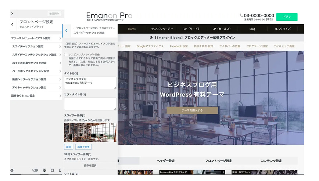
Task: Close the customizer with the X icon
Action: click(12, 14)
